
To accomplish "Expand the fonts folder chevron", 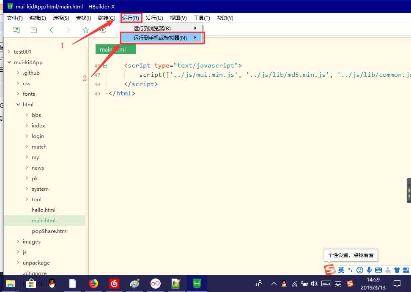I will click(x=18, y=94).
